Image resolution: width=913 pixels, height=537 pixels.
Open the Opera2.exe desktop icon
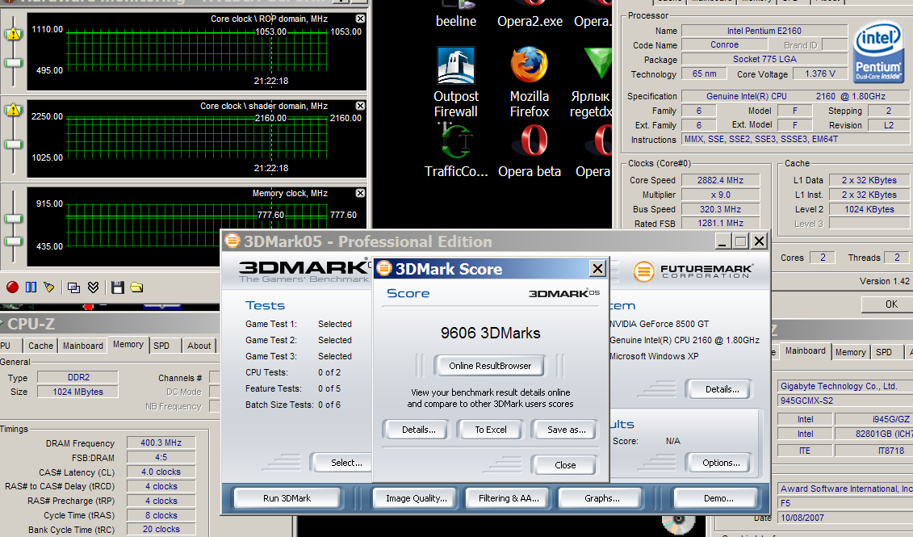(x=530, y=14)
